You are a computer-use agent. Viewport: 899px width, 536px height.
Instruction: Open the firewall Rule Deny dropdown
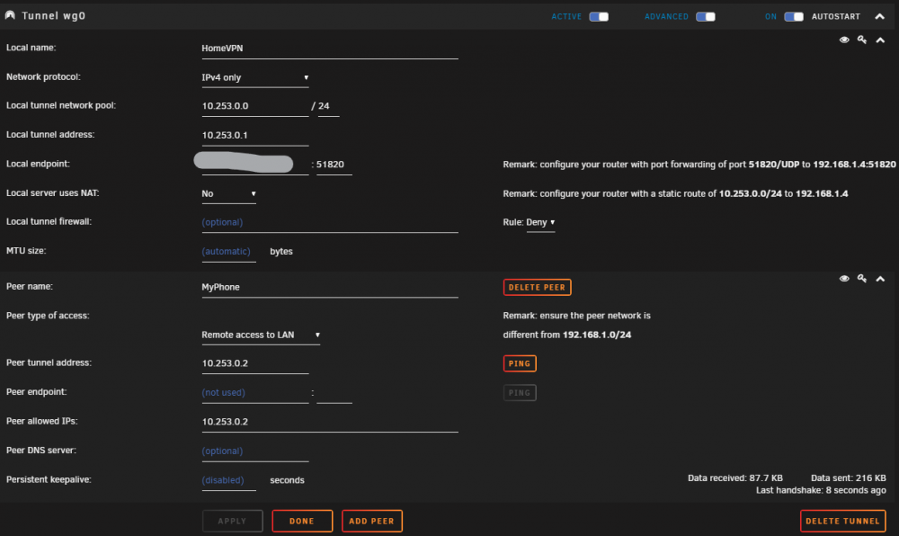tap(540, 222)
